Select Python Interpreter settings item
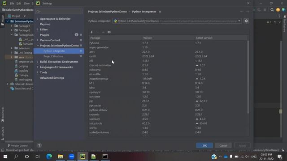Image resolution: width=287 pixels, height=161 pixels. pos(59,51)
